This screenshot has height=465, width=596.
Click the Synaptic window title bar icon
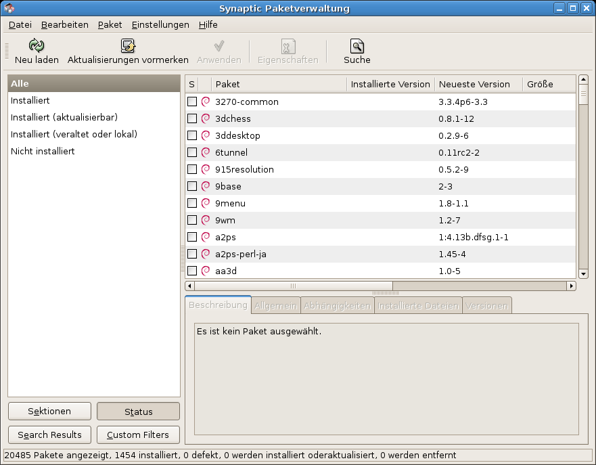pos(9,8)
